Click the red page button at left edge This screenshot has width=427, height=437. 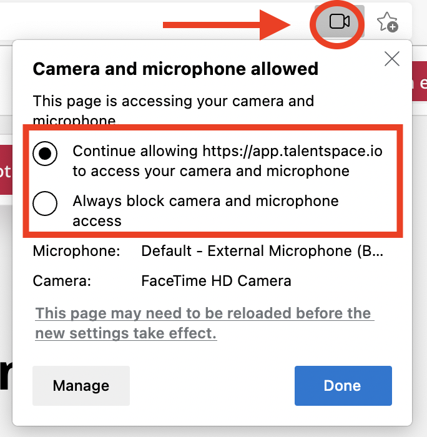(x=5, y=171)
